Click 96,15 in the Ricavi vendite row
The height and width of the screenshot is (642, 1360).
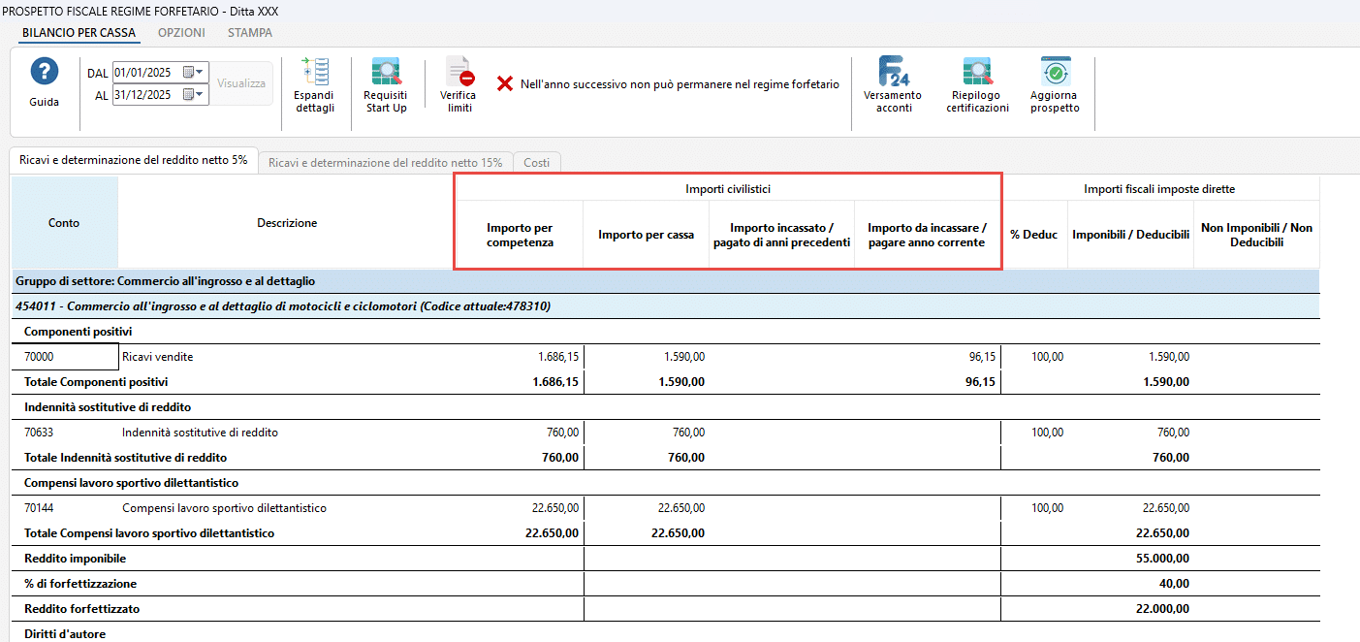click(981, 357)
